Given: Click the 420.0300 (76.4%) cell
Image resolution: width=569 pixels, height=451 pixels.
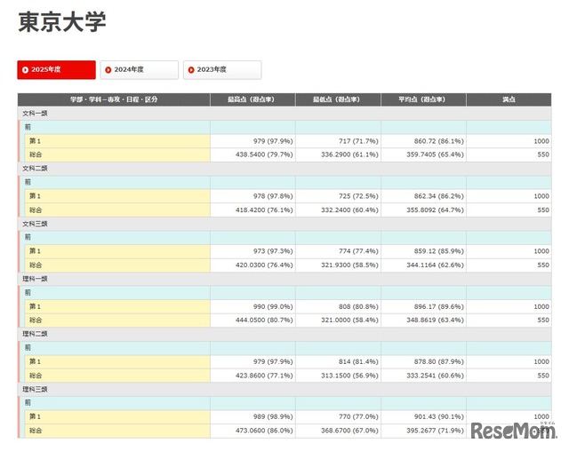Looking at the screenshot, I should pyautogui.click(x=252, y=265).
